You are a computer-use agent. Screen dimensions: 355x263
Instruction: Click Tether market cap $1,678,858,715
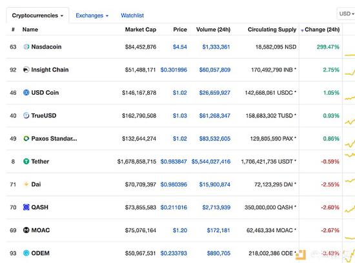coord(137,161)
